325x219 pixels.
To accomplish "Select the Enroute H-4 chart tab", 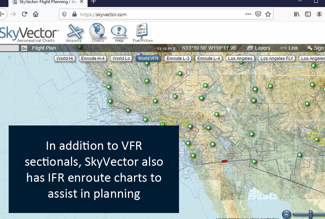I will pyautogui.click(x=93, y=58).
